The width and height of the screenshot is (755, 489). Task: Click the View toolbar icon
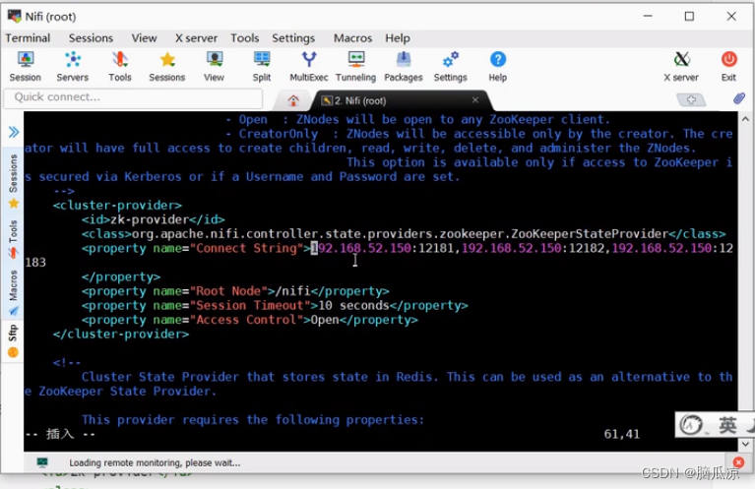[x=214, y=67]
